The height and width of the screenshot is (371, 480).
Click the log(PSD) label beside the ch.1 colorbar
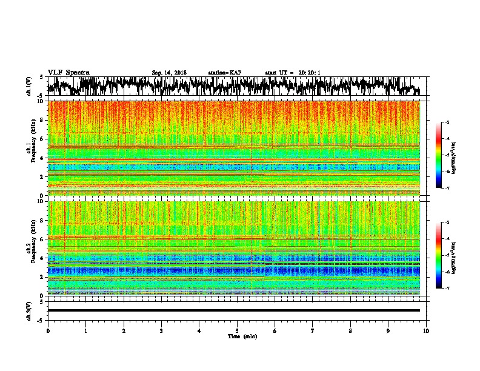pyautogui.click(x=454, y=158)
